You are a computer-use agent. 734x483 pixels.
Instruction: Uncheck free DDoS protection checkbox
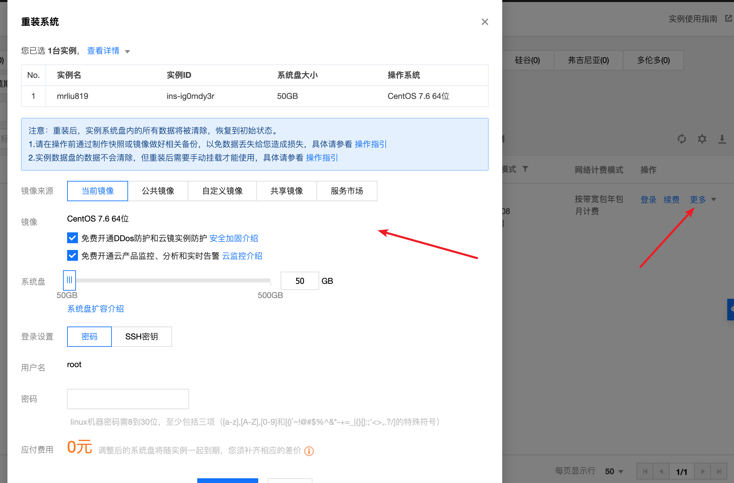pos(73,238)
